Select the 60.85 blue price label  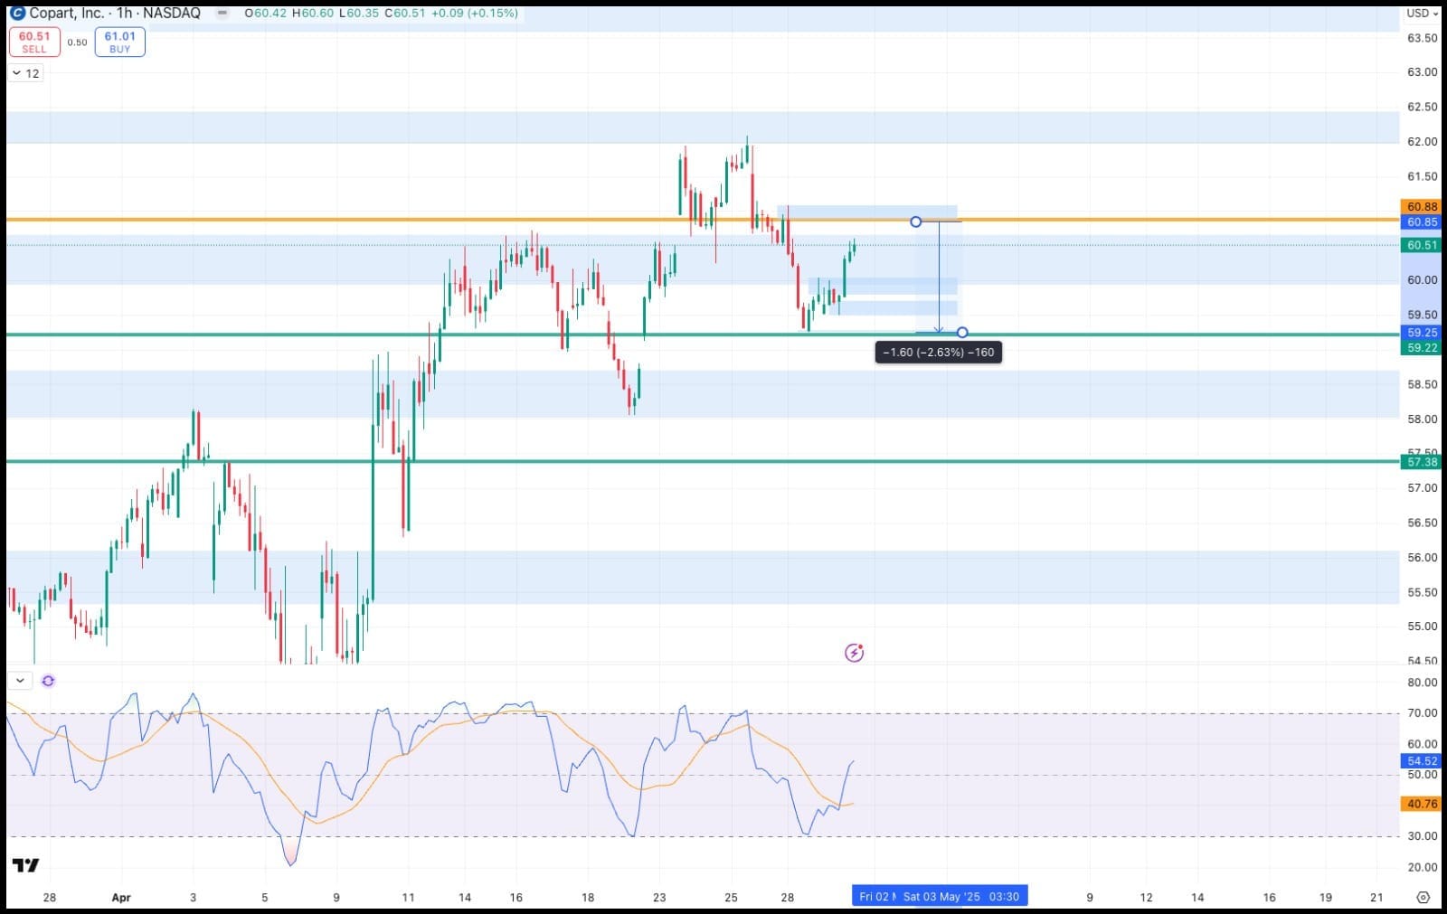tap(1422, 222)
